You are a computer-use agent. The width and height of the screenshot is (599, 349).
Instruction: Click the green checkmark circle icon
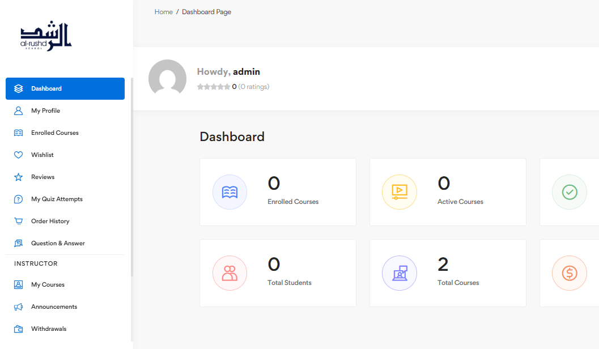click(x=569, y=192)
